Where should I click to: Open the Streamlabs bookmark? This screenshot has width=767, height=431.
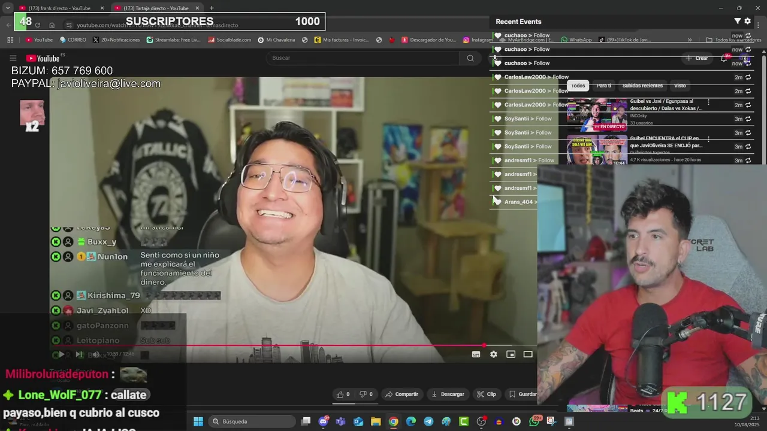174,40
